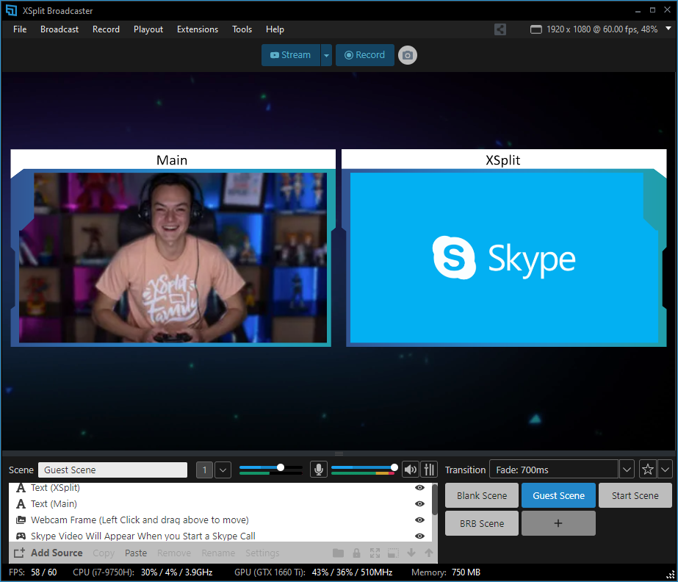Click the text icon for Text (XSplit)

[x=21, y=488]
